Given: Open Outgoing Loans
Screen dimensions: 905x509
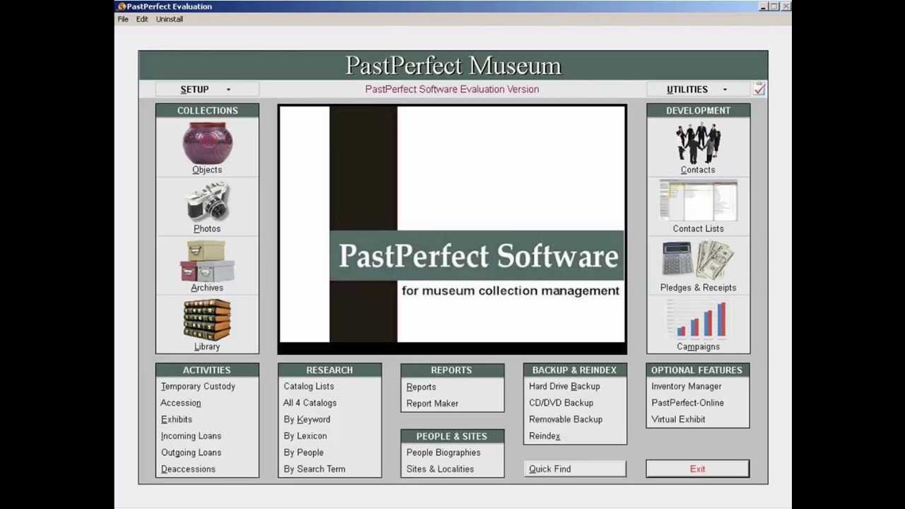Looking at the screenshot, I should click(x=191, y=452).
